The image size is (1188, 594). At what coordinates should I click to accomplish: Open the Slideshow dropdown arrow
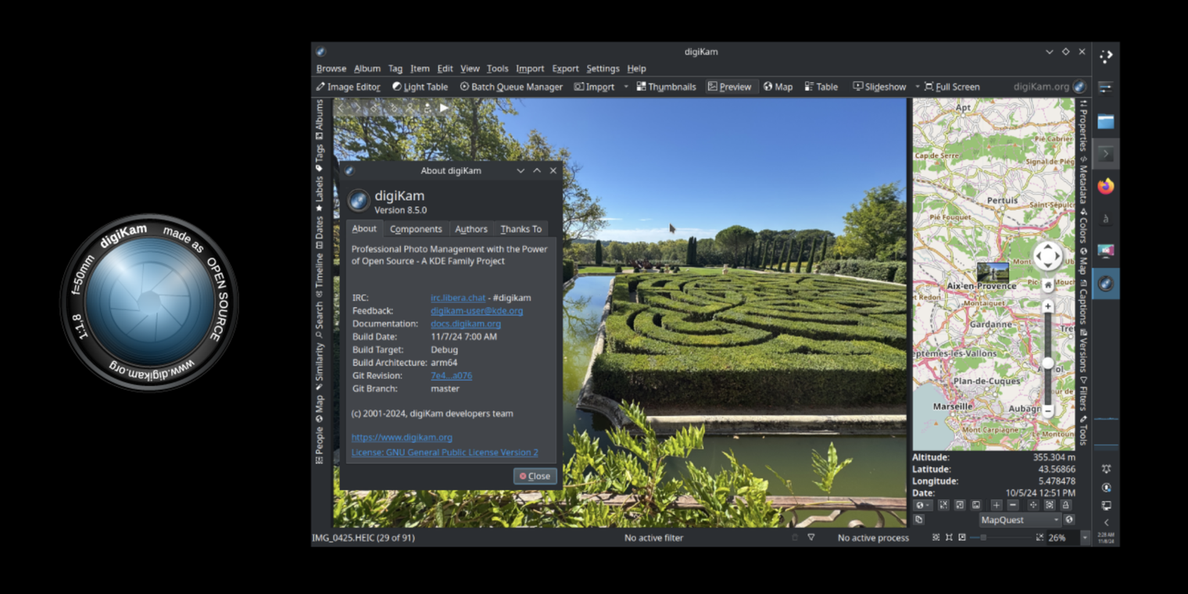pos(917,87)
